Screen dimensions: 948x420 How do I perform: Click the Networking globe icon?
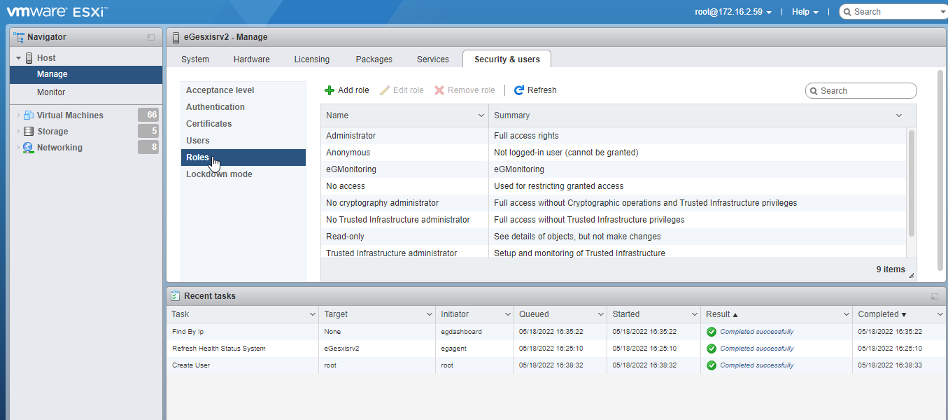click(x=28, y=148)
